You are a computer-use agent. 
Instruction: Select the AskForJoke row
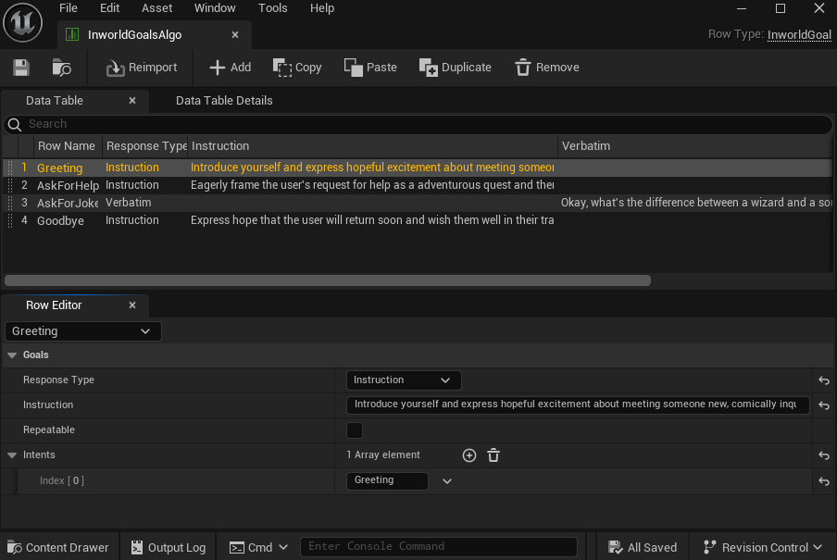tap(67, 203)
